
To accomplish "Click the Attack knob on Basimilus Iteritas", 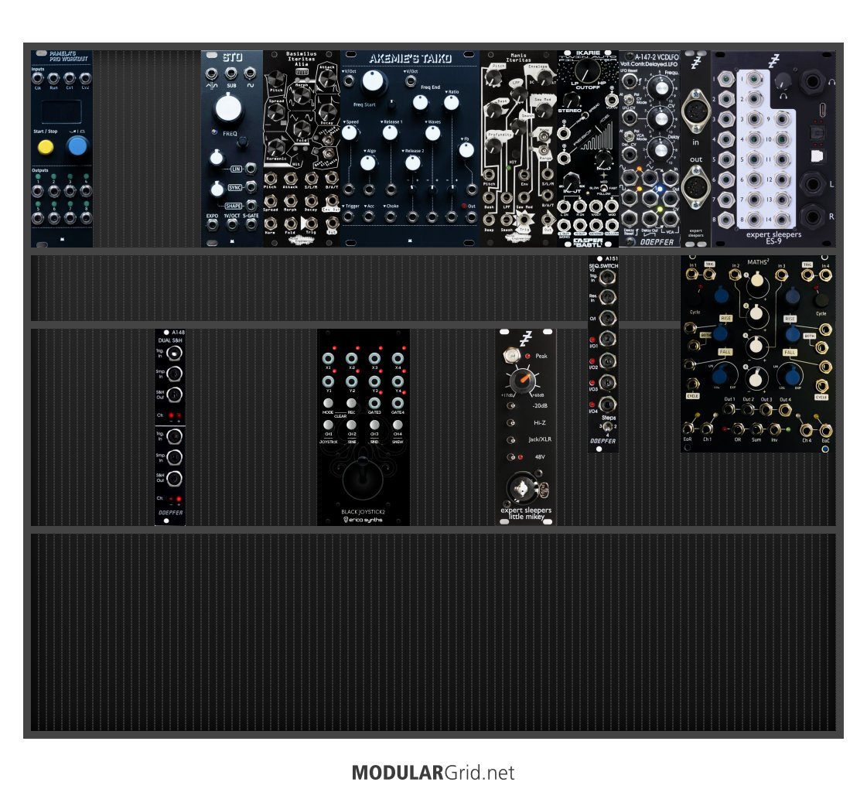I will (x=327, y=78).
